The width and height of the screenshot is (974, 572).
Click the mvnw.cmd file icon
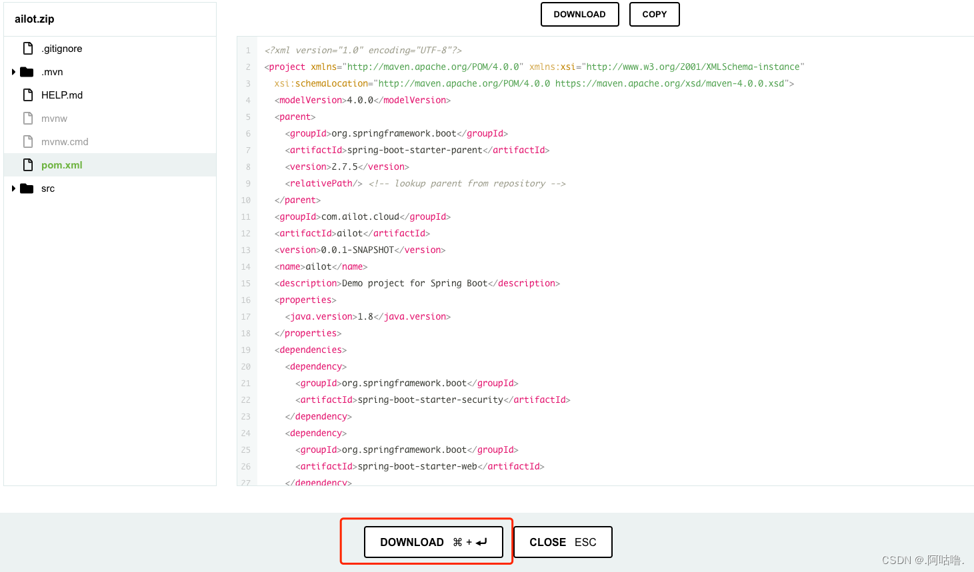tap(28, 141)
